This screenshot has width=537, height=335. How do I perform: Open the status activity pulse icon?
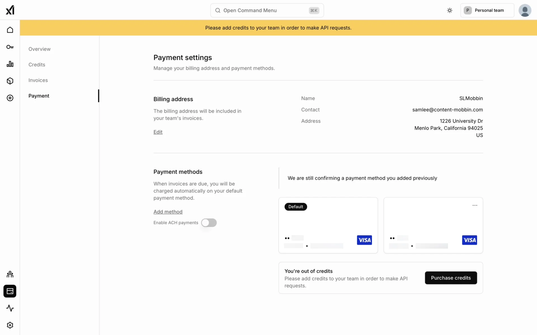tap(10, 308)
